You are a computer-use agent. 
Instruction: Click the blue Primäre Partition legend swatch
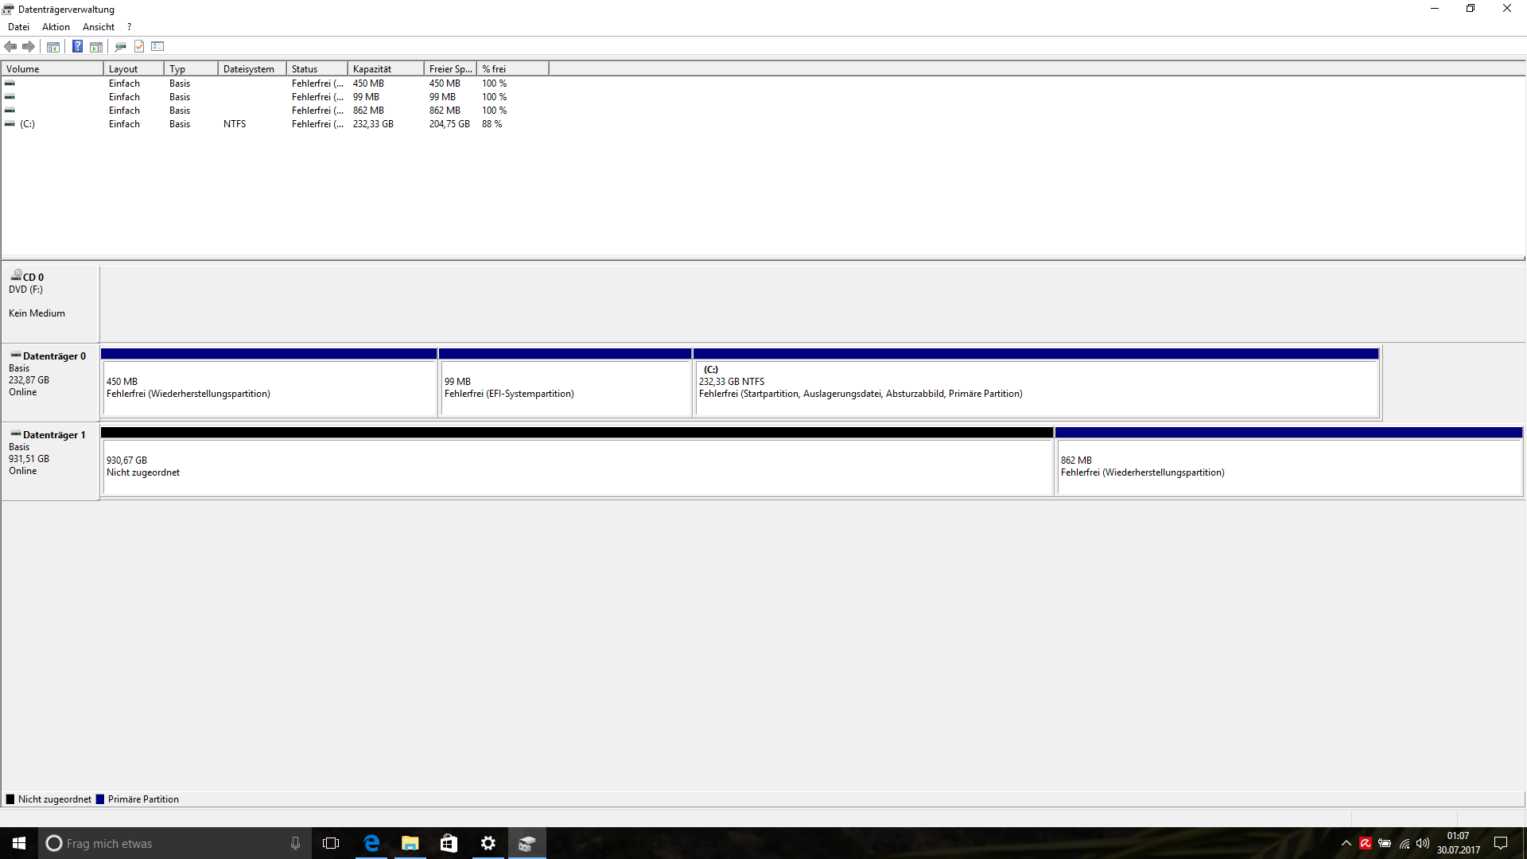[100, 799]
